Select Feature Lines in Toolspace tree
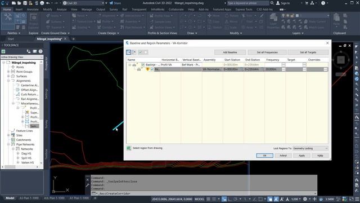Image resolution: width=360 pixels, height=203 pixels. pyautogui.click(x=24, y=131)
